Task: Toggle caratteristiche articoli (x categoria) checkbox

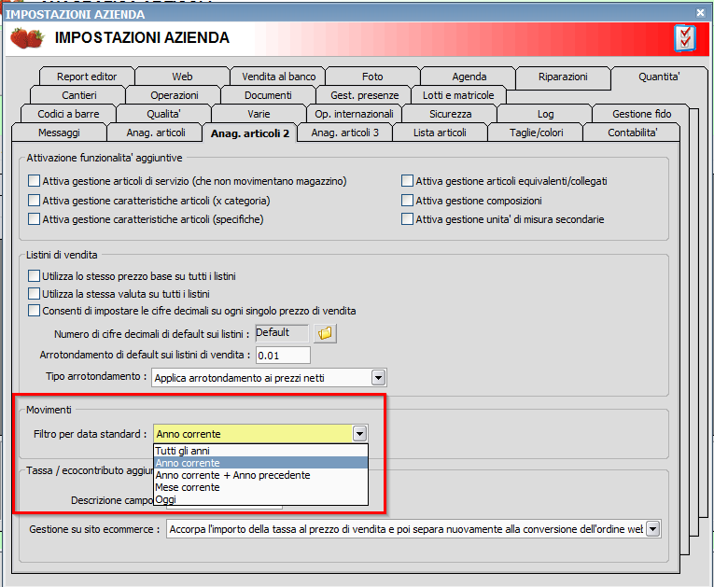Action: coord(35,201)
